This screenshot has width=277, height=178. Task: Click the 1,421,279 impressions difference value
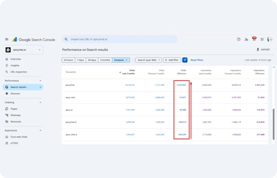pyautogui.click(x=260, y=85)
